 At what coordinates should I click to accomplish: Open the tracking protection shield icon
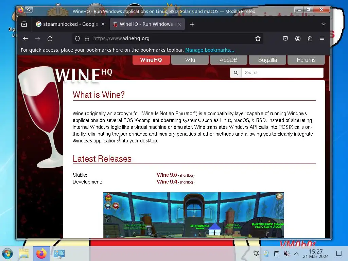[x=77, y=39]
